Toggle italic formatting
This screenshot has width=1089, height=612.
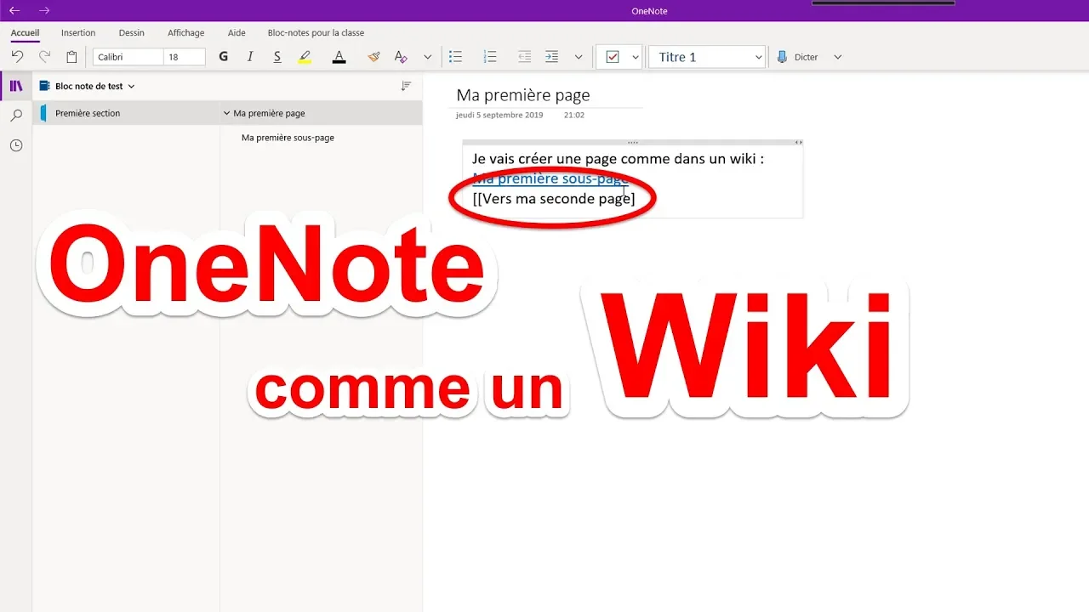coord(250,57)
